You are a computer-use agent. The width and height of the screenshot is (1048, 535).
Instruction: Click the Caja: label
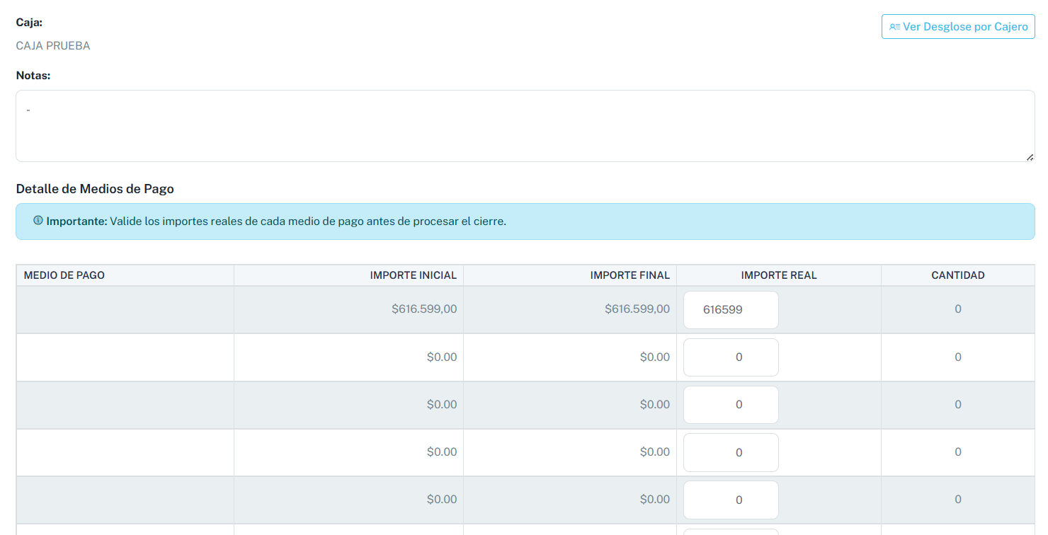tap(29, 23)
